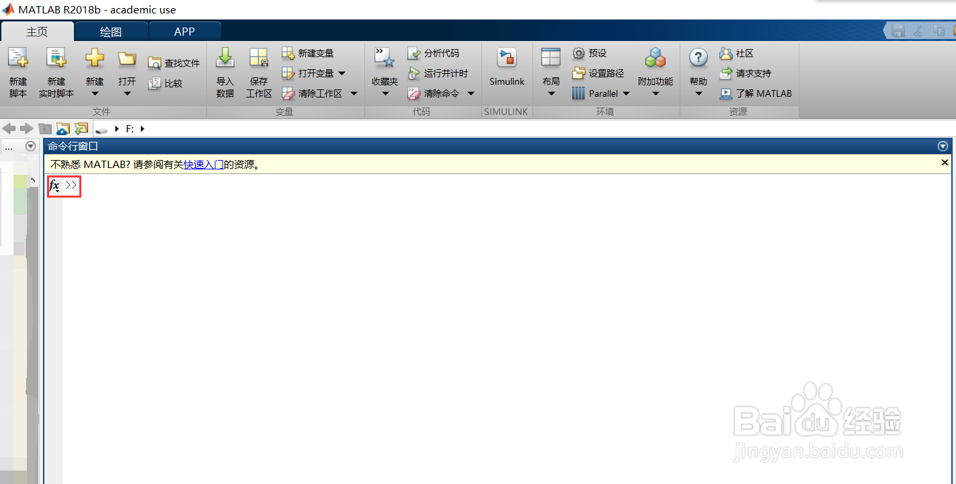Expand the 清除工作区 dropdown arrow
The image size is (956, 484).
(x=354, y=93)
